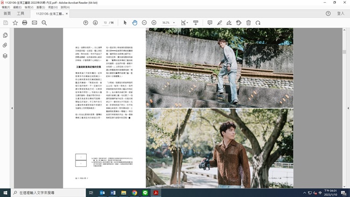Viewport: 350px width, 197px height.
Task: Zoom out with the minus button
Action: (x=144, y=23)
